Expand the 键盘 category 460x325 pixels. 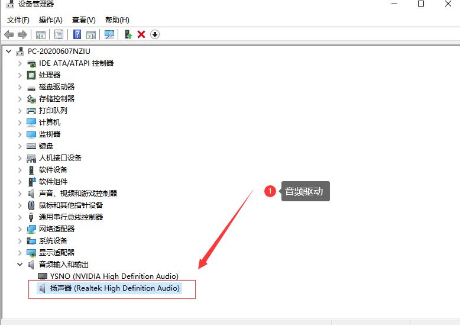pyautogui.click(x=20, y=146)
